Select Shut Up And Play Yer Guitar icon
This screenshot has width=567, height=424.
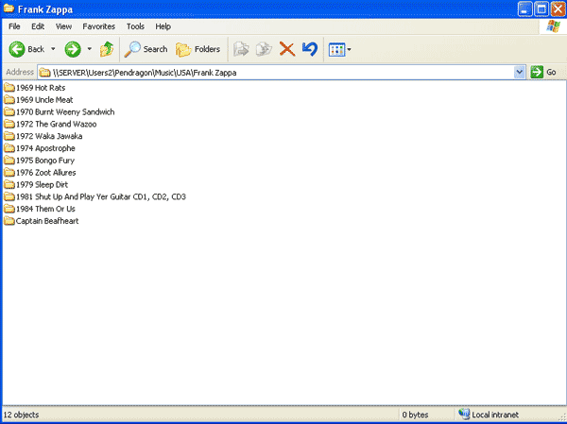tap(9, 196)
